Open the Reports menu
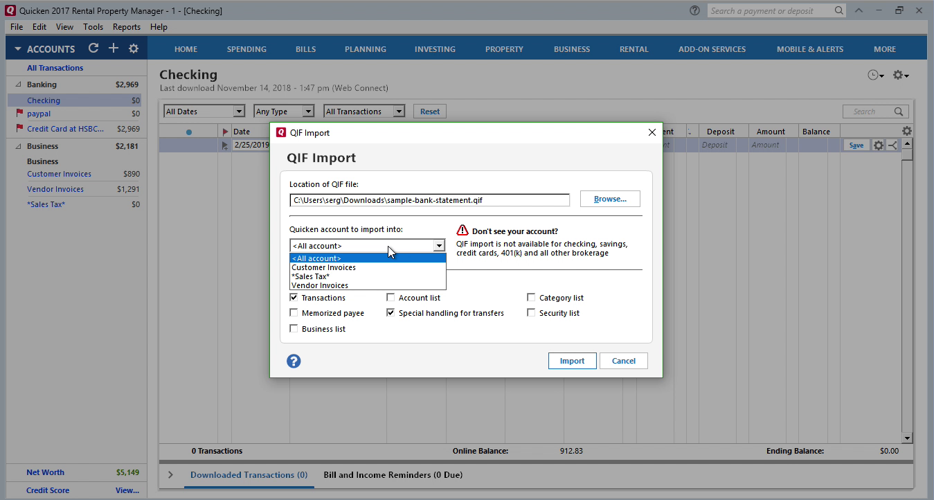934x500 pixels. coord(127,27)
